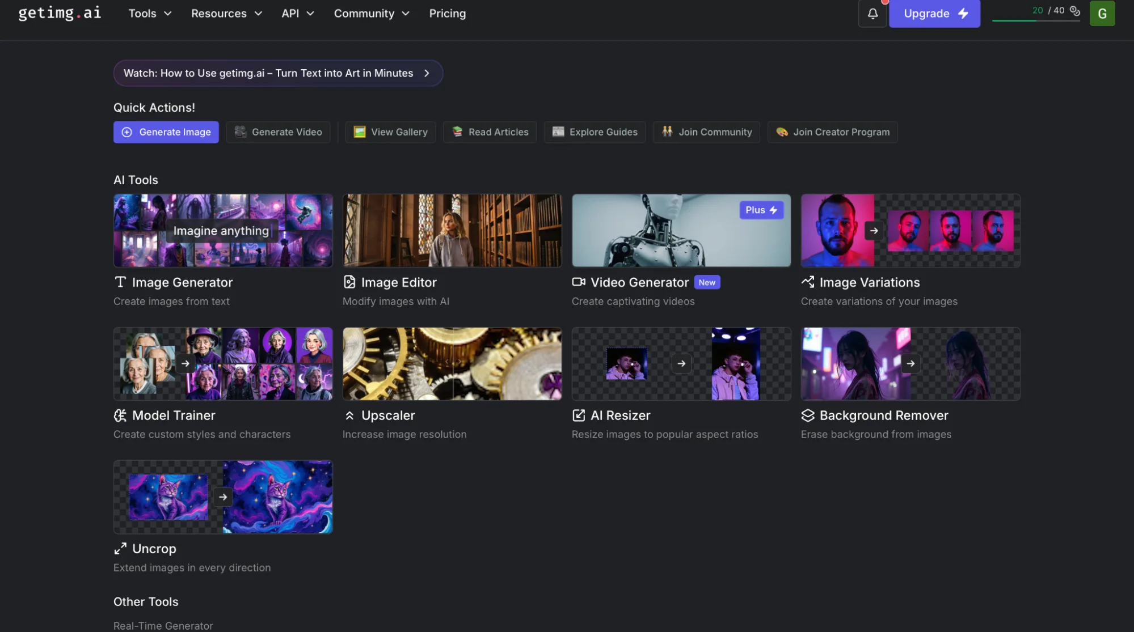1134x632 pixels.
Task: Open the Upscaler gears thumbnail
Action: (x=452, y=363)
